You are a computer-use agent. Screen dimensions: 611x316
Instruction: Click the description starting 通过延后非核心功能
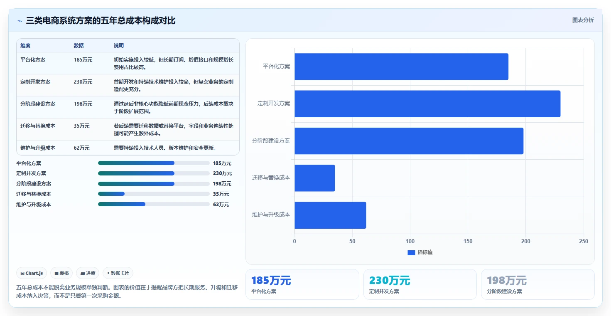174,107
